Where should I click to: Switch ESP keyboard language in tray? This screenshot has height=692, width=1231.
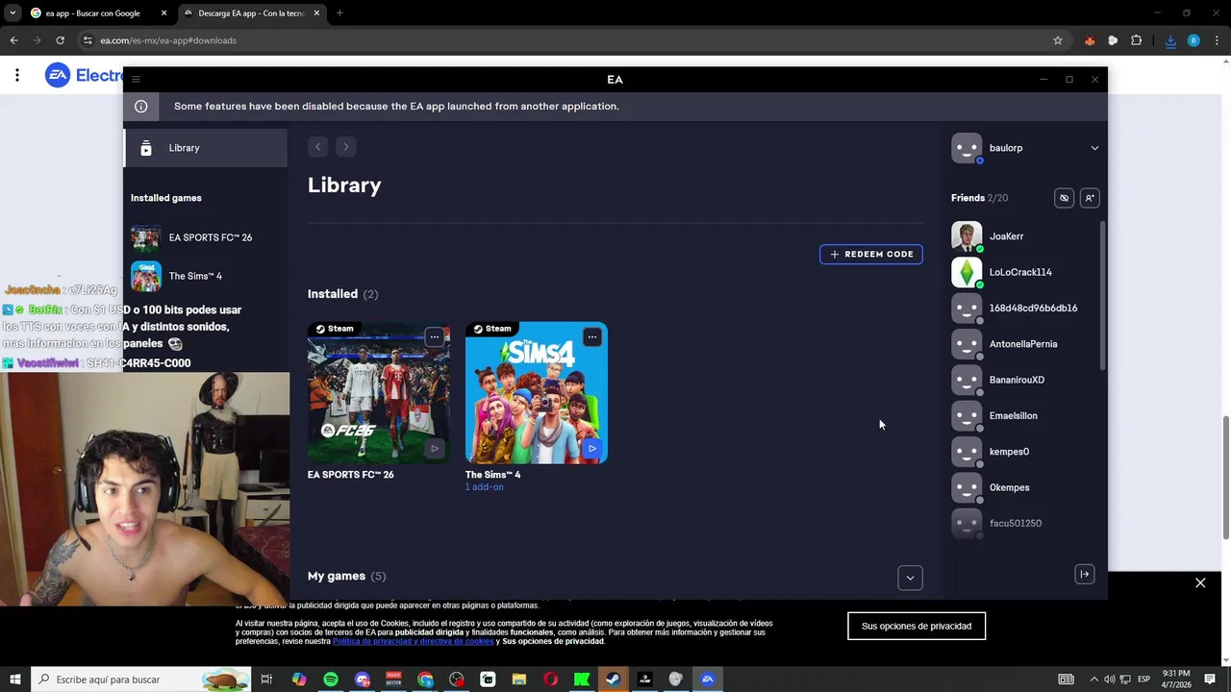tap(1143, 680)
